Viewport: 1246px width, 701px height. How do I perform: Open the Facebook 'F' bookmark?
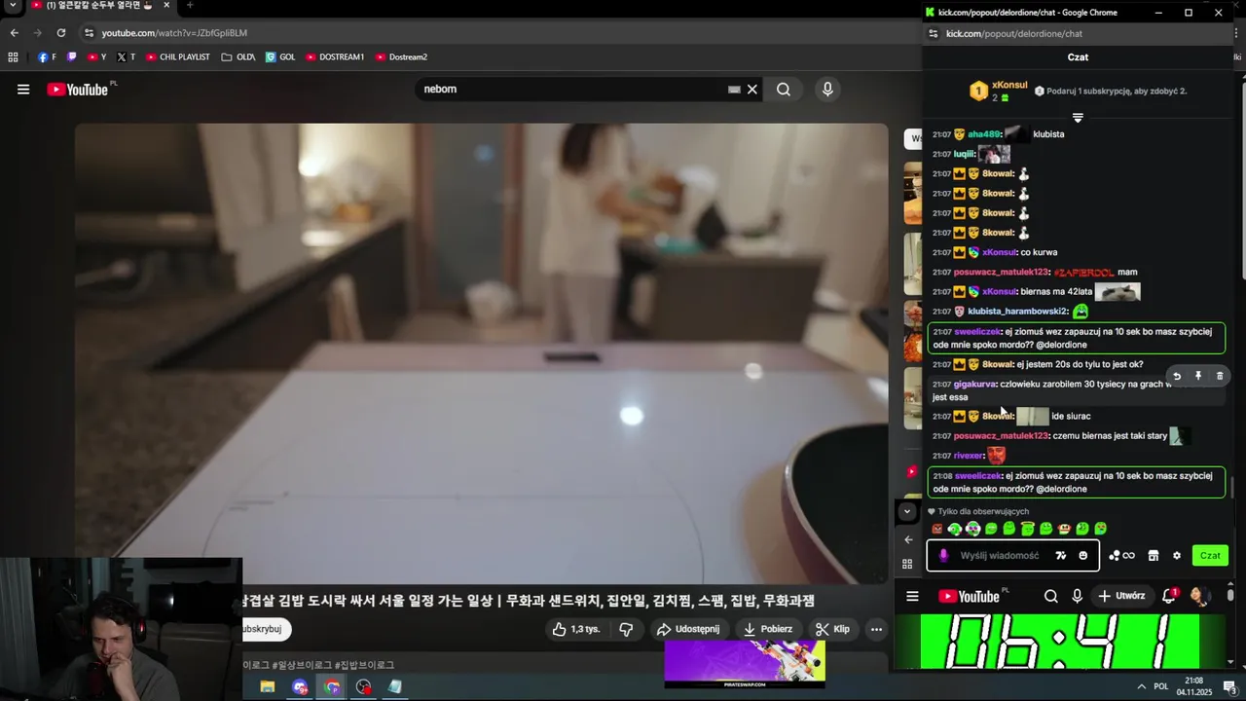tap(47, 57)
